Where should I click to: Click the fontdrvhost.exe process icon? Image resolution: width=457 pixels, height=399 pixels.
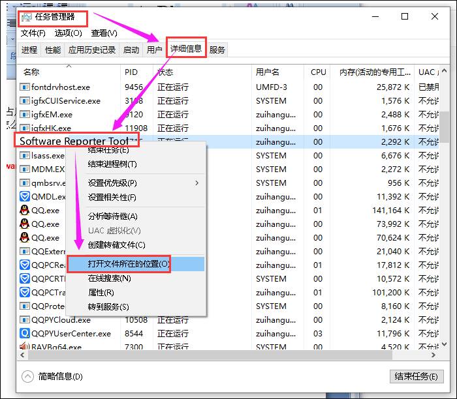click(25, 87)
